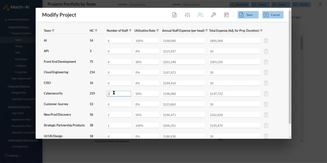Open Productivity Plan in sidebar
This screenshot has width=327, height=163.
tap(21, 126)
